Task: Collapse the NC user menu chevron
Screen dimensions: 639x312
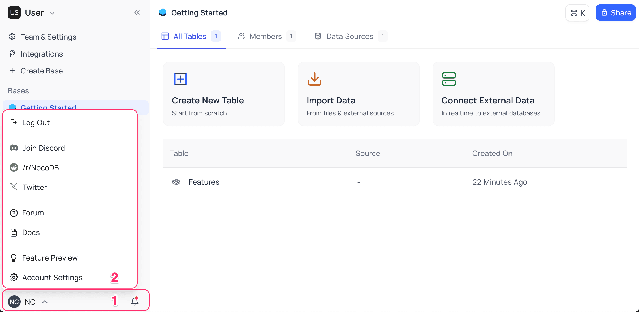Action: point(45,302)
